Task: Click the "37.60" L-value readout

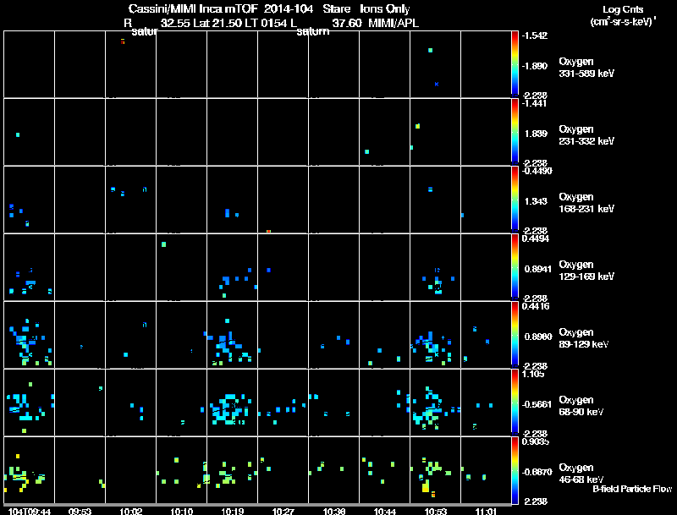Action: tap(347, 23)
